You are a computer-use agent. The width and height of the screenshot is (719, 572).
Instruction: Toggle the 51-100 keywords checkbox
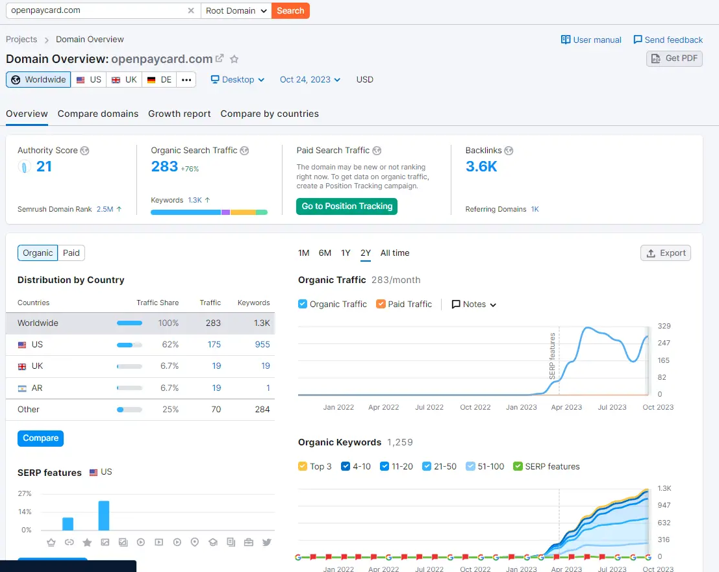point(470,466)
